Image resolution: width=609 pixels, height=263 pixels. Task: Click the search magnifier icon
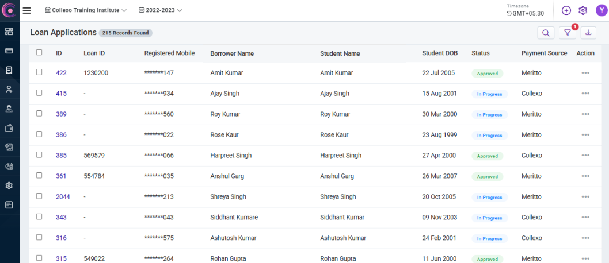click(545, 33)
